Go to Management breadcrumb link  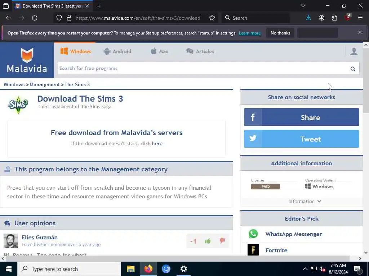pyautogui.click(x=44, y=84)
